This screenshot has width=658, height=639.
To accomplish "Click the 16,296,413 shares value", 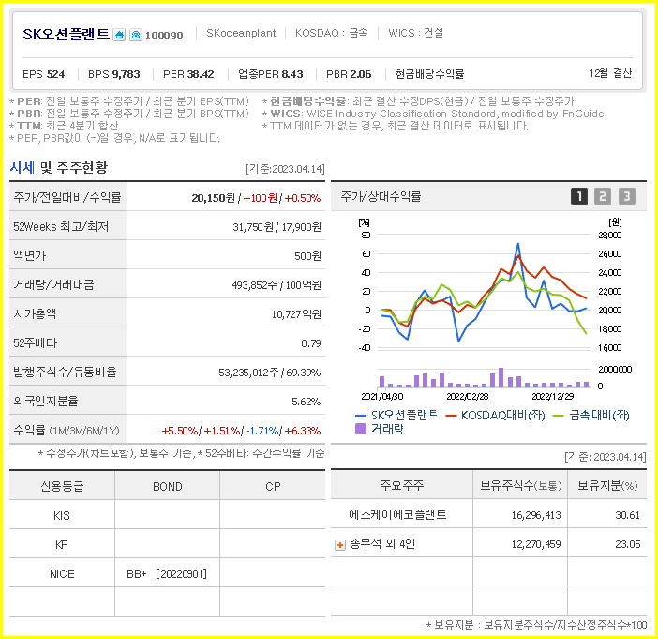I will [x=536, y=515].
